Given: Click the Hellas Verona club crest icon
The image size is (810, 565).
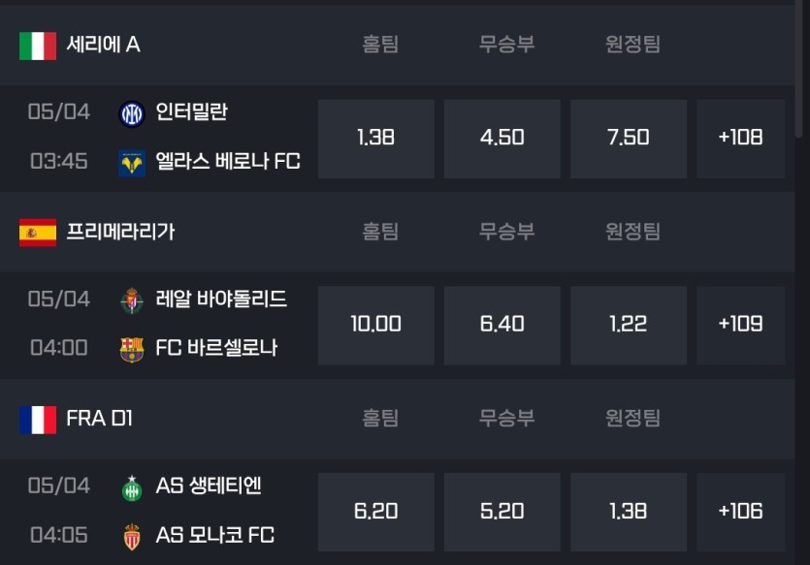Looking at the screenshot, I should click(132, 163).
